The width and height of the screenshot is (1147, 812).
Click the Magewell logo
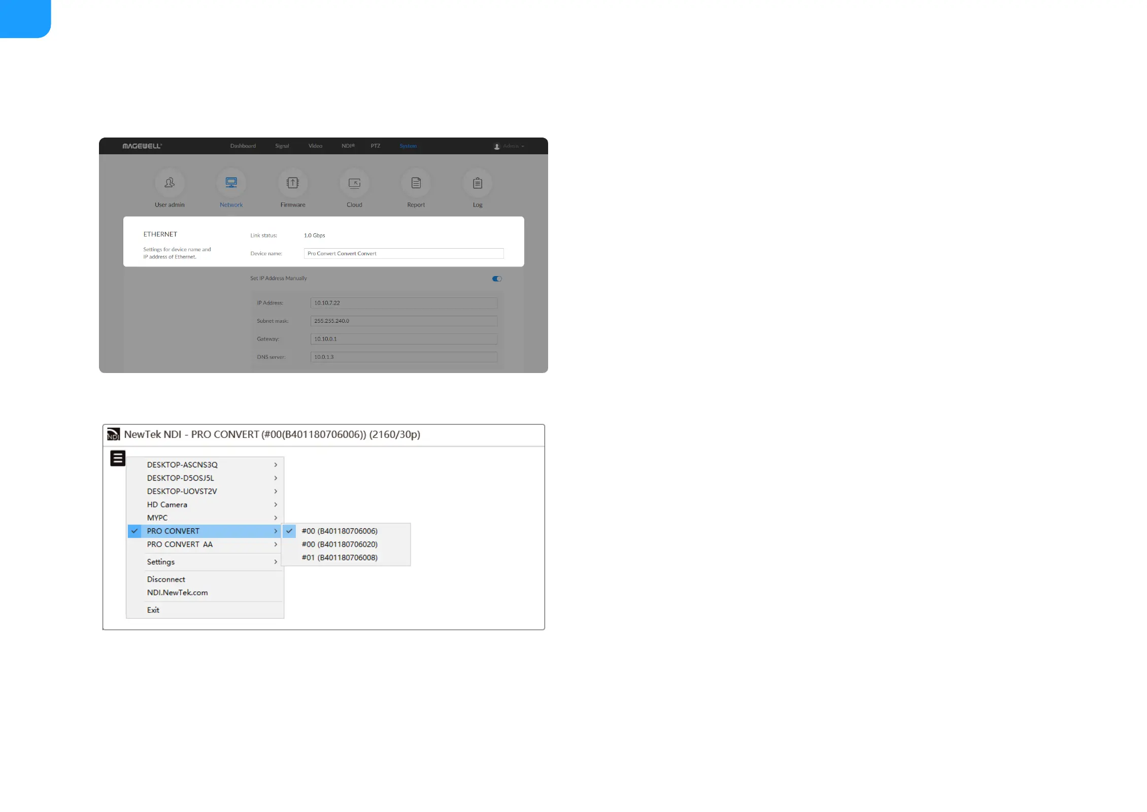point(142,146)
